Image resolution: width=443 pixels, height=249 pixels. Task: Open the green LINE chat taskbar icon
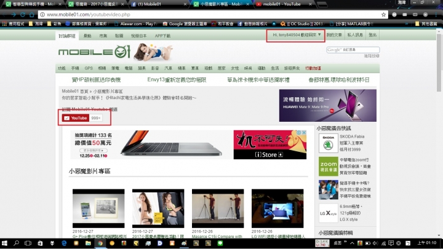click(x=220, y=243)
